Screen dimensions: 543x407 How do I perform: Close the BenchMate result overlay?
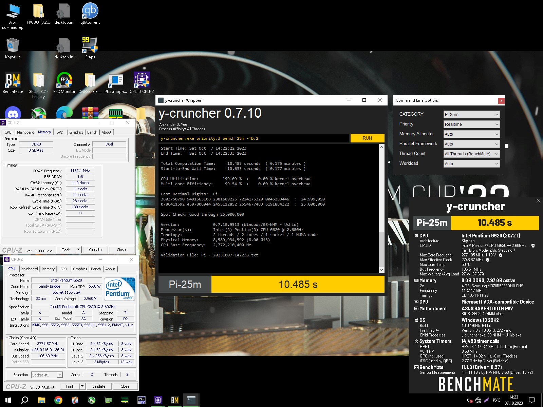[538, 201]
